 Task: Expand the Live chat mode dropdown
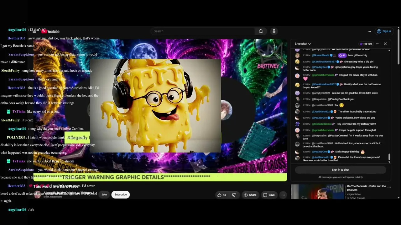click(303, 44)
